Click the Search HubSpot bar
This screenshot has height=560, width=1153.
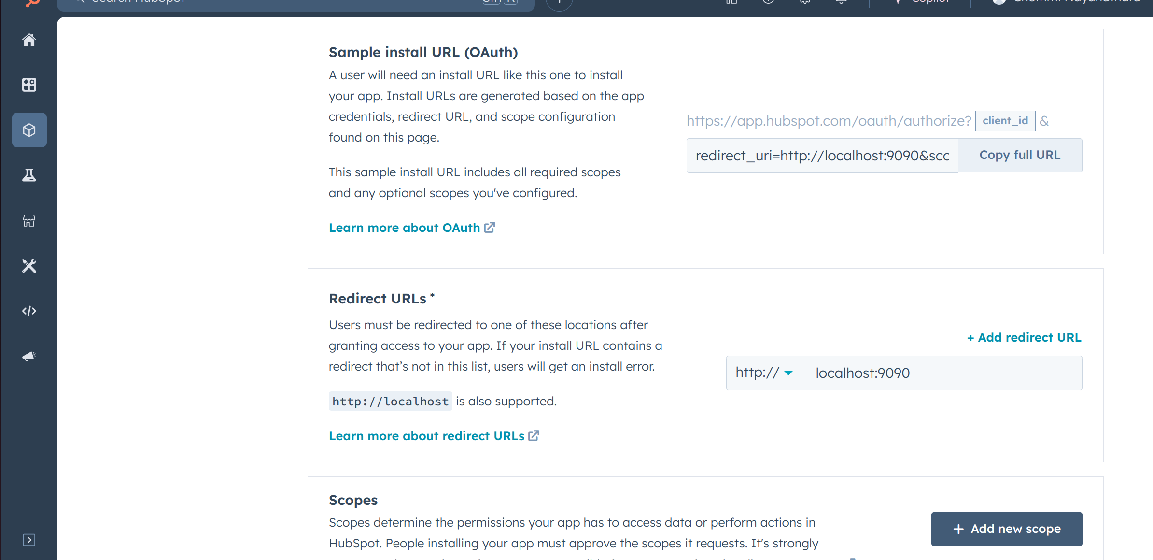coord(290,3)
